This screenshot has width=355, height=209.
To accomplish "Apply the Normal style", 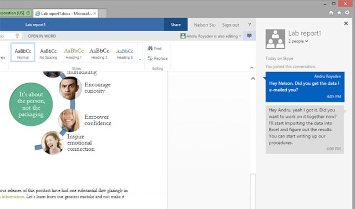I will click(23, 53).
